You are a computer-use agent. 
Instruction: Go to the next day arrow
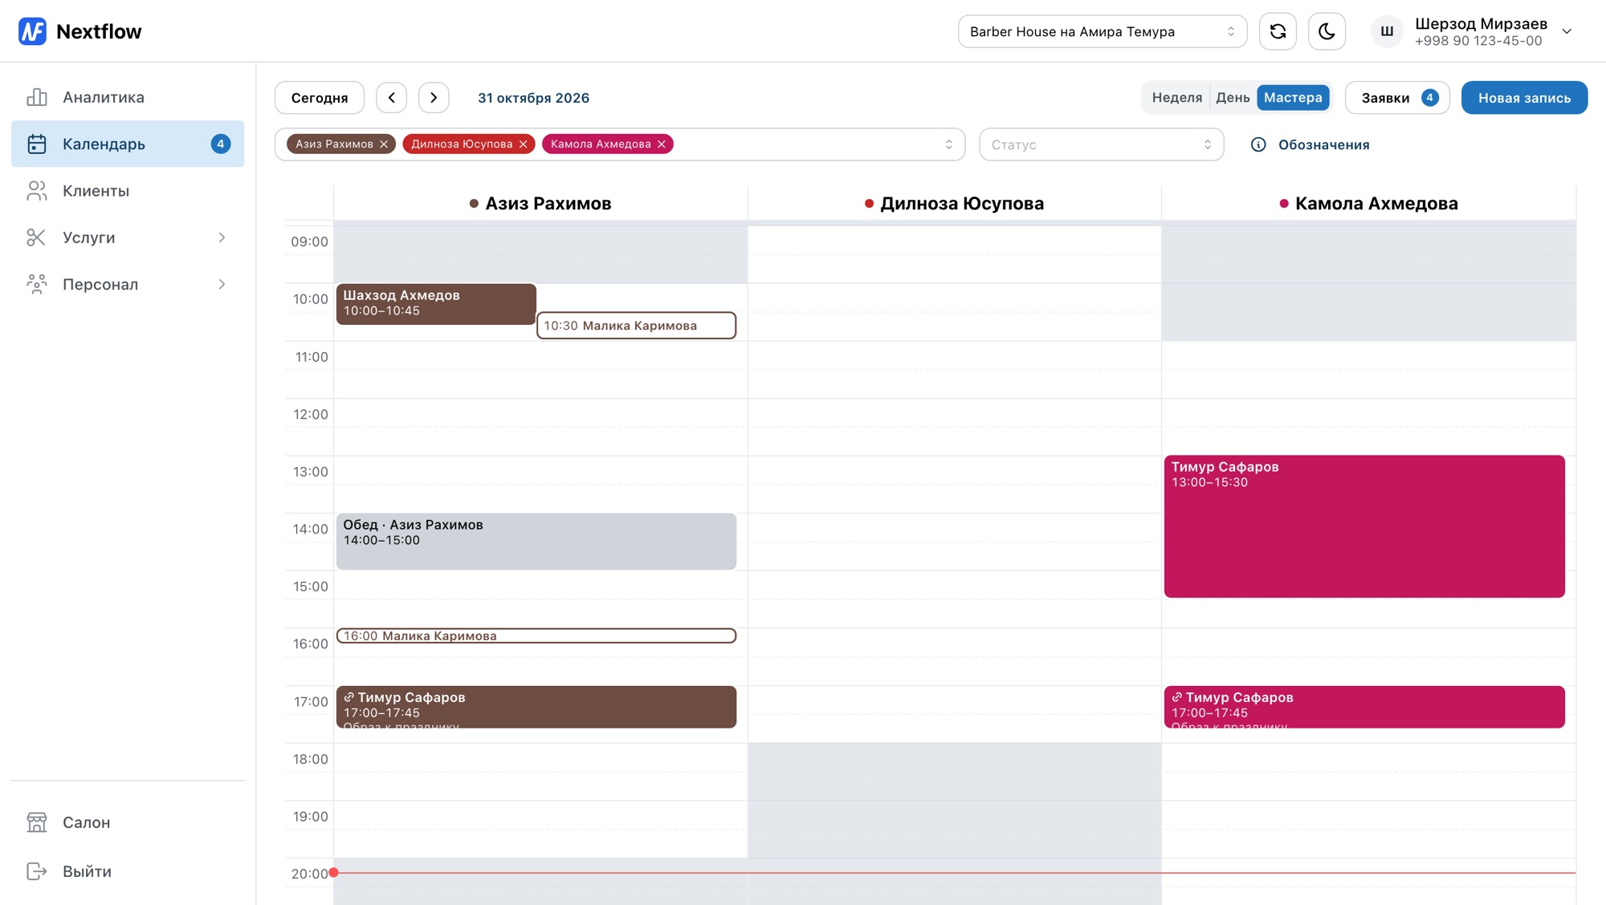tap(434, 98)
